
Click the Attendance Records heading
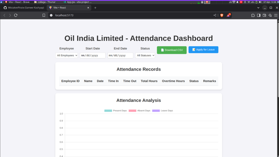[139, 69]
